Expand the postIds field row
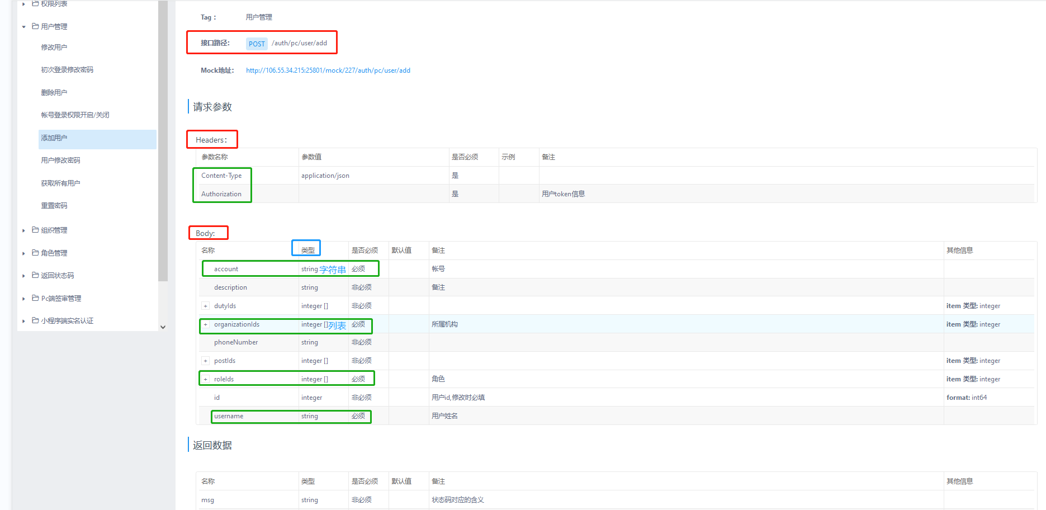The width and height of the screenshot is (1046, 510). 206,361
